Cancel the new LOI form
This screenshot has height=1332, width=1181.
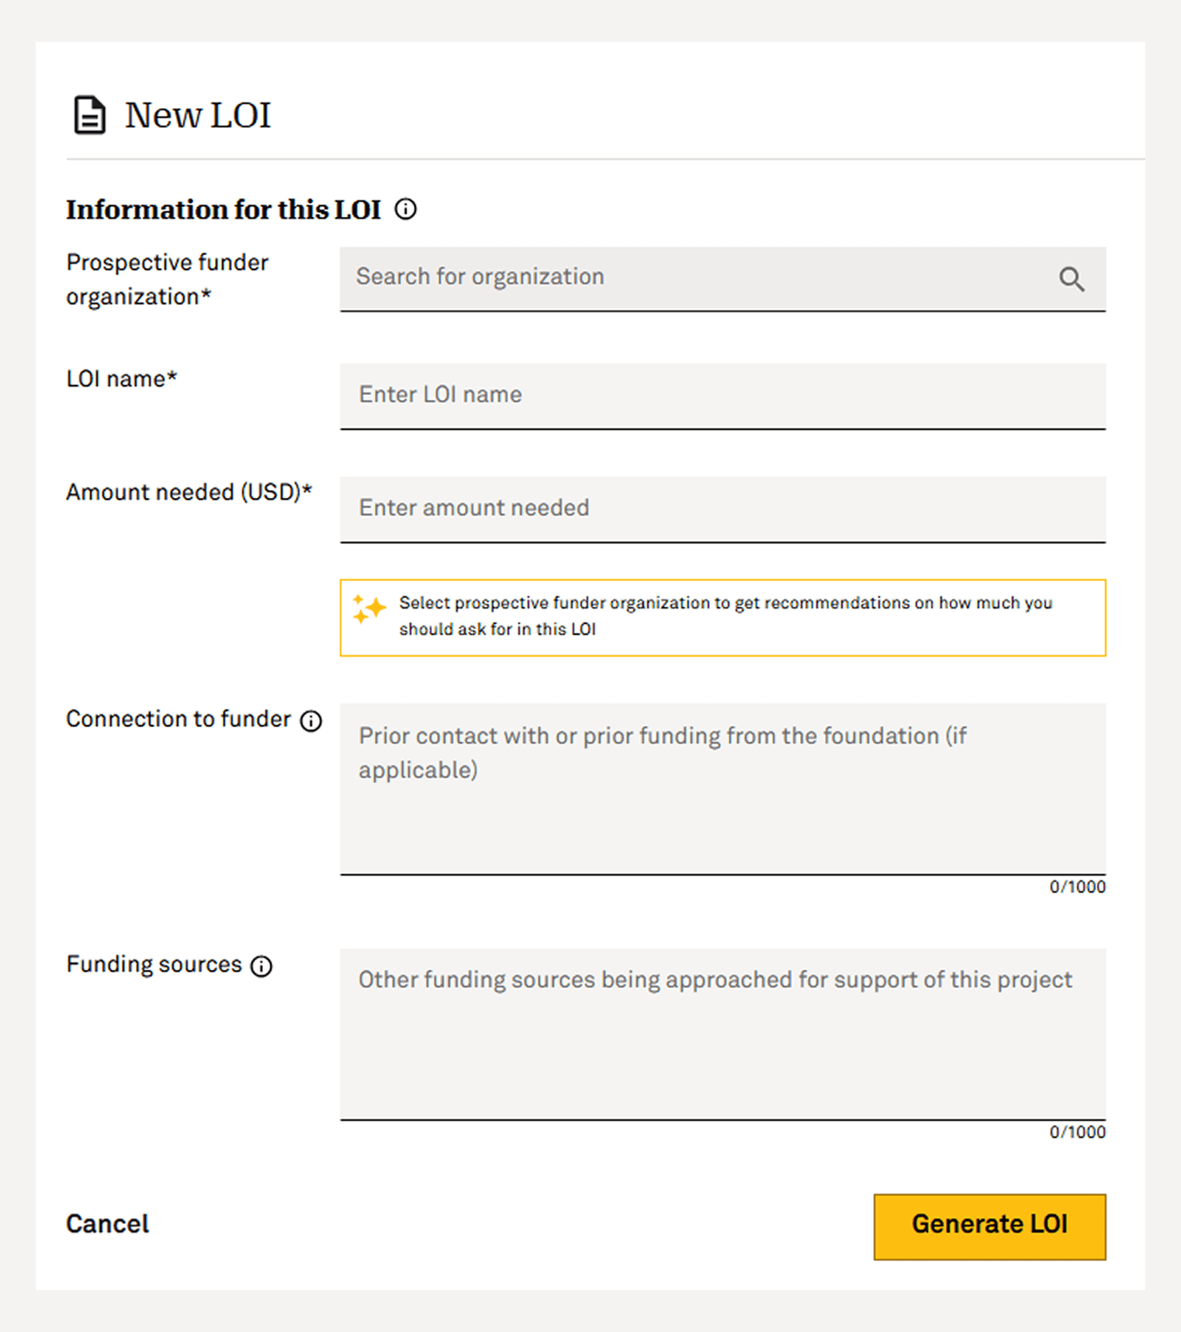coord(107,1224)
